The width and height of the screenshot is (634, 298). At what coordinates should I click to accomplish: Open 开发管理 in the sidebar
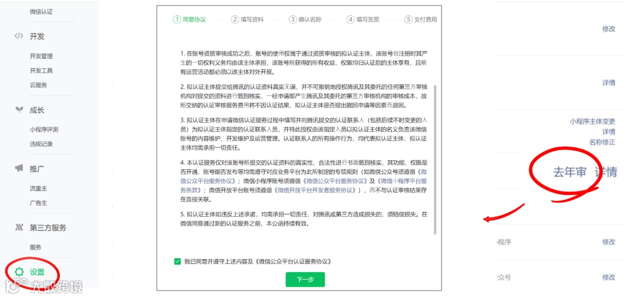point(41,56)
